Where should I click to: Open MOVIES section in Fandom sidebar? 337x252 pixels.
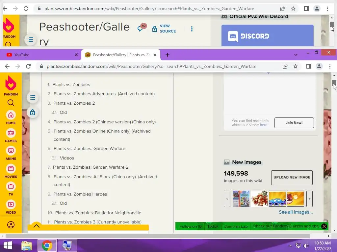pyautogui.click(x=11, y=171)
